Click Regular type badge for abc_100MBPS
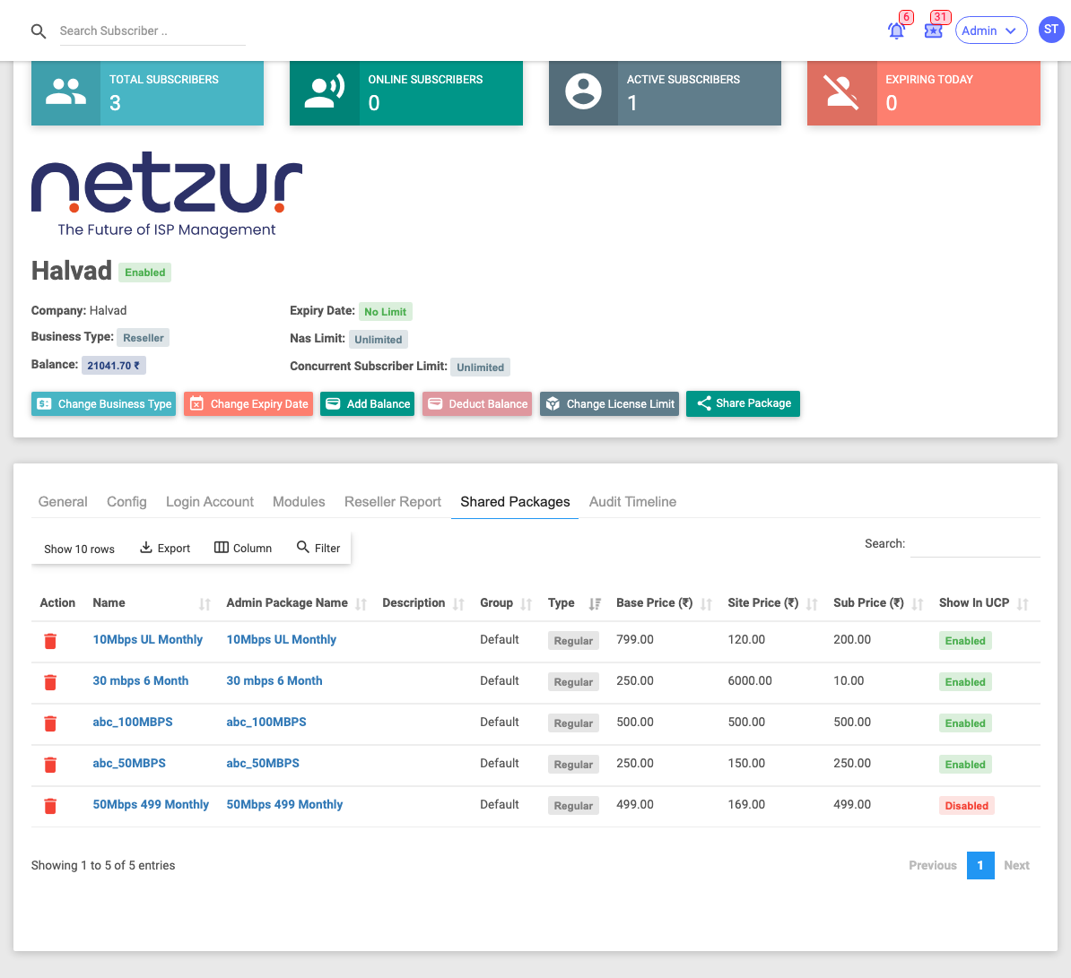This screenshot has width=1071, height=978. (x=573, y=723)
